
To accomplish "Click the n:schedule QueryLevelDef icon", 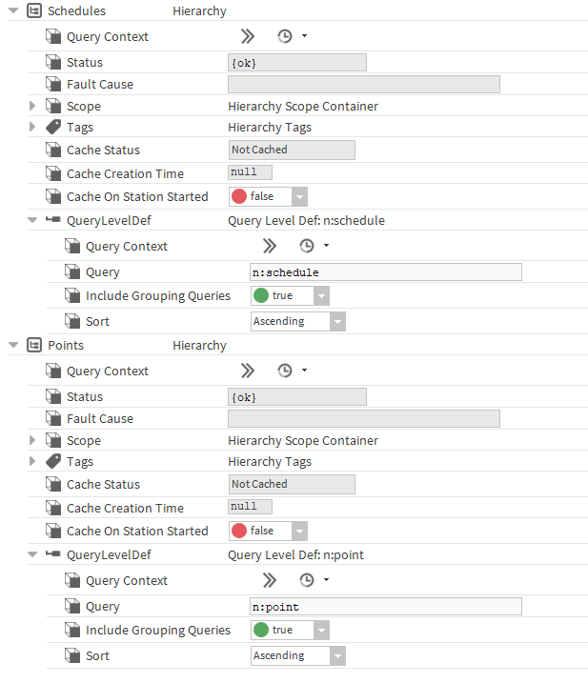I will (x=53, y=221).
